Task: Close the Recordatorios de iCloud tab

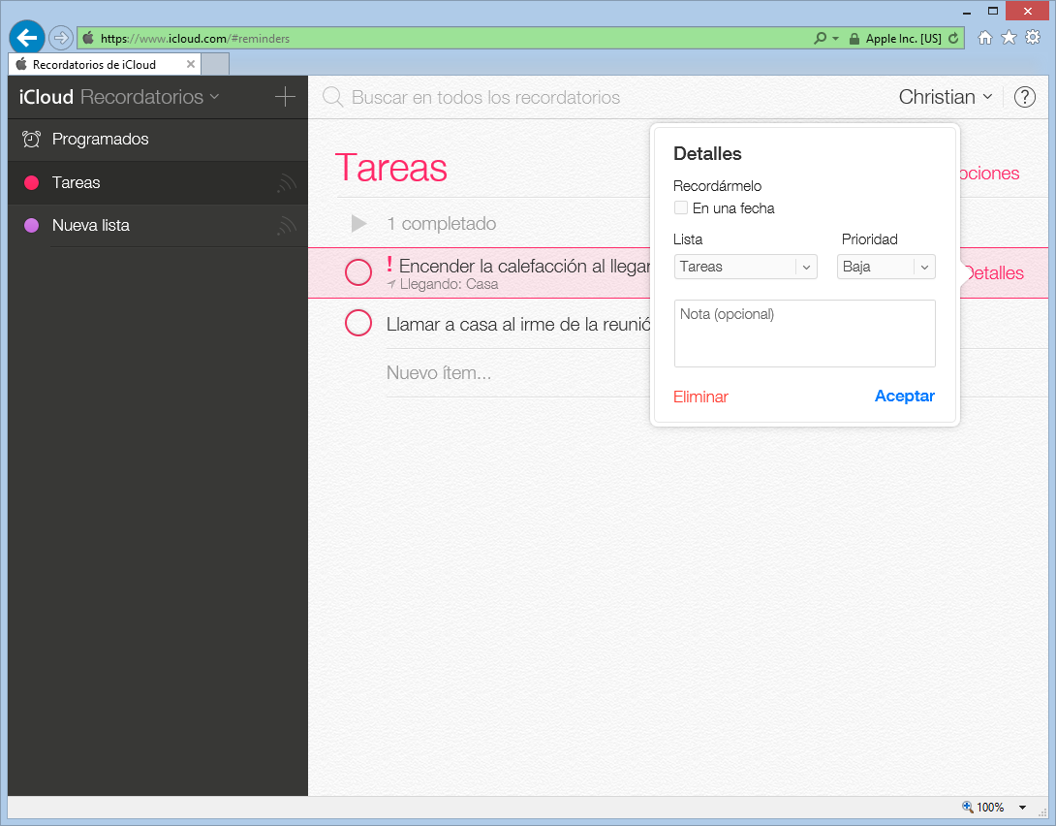Action: [x=191, y=64]
